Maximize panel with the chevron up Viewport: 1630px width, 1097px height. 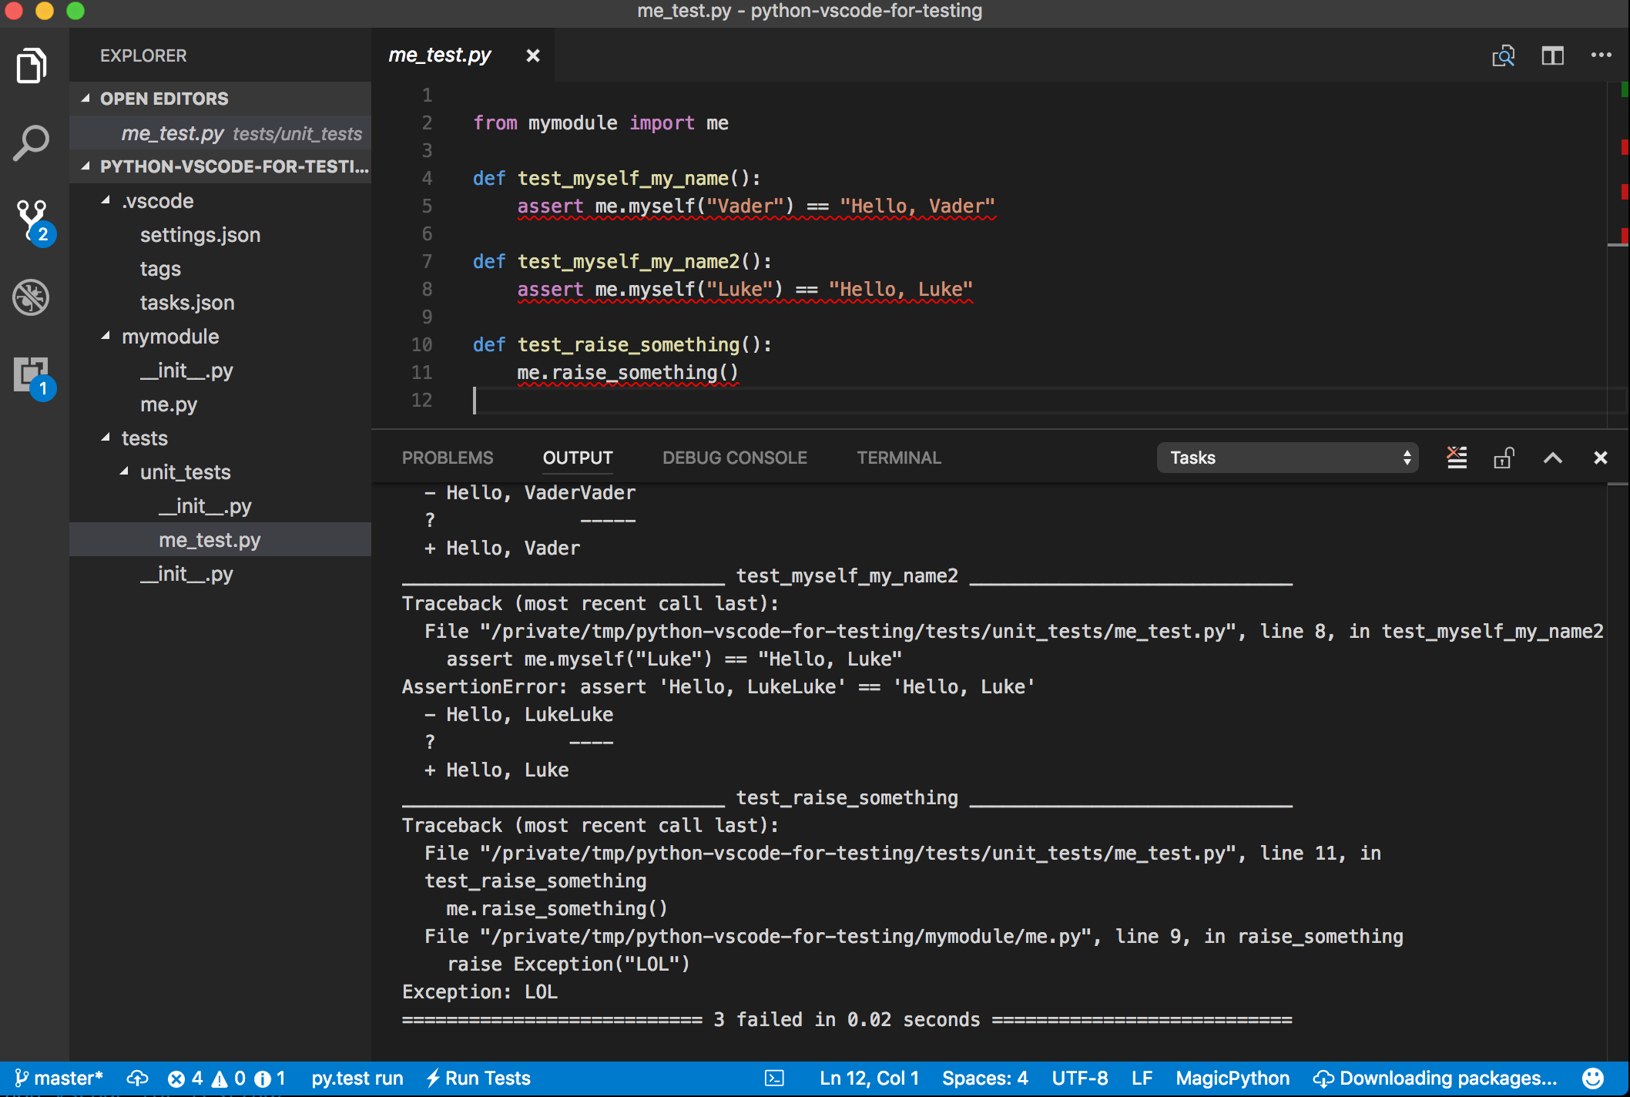[x=1553, y=458]
